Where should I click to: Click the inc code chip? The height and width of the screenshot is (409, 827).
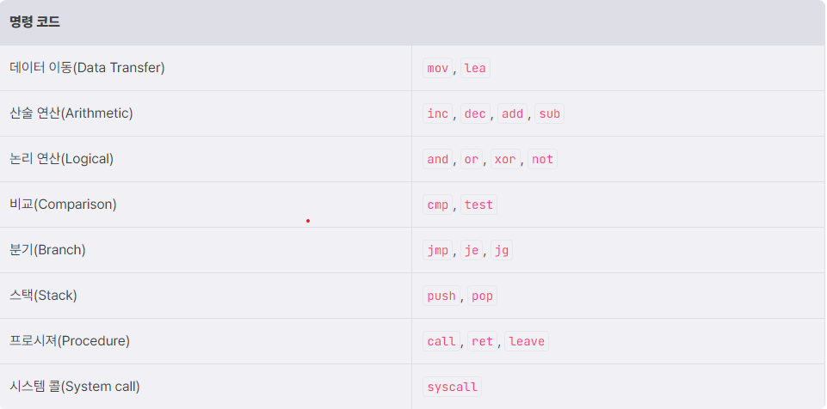click(437, 113)
